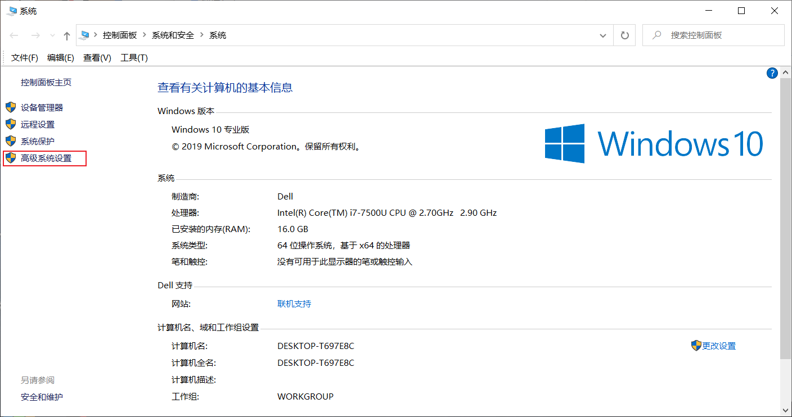Click the RAM value 16.0 GB

(x=292, y=229)
